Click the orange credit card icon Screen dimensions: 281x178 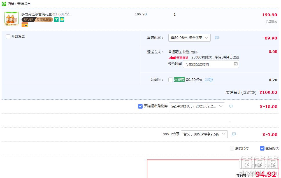coord(25,25)
